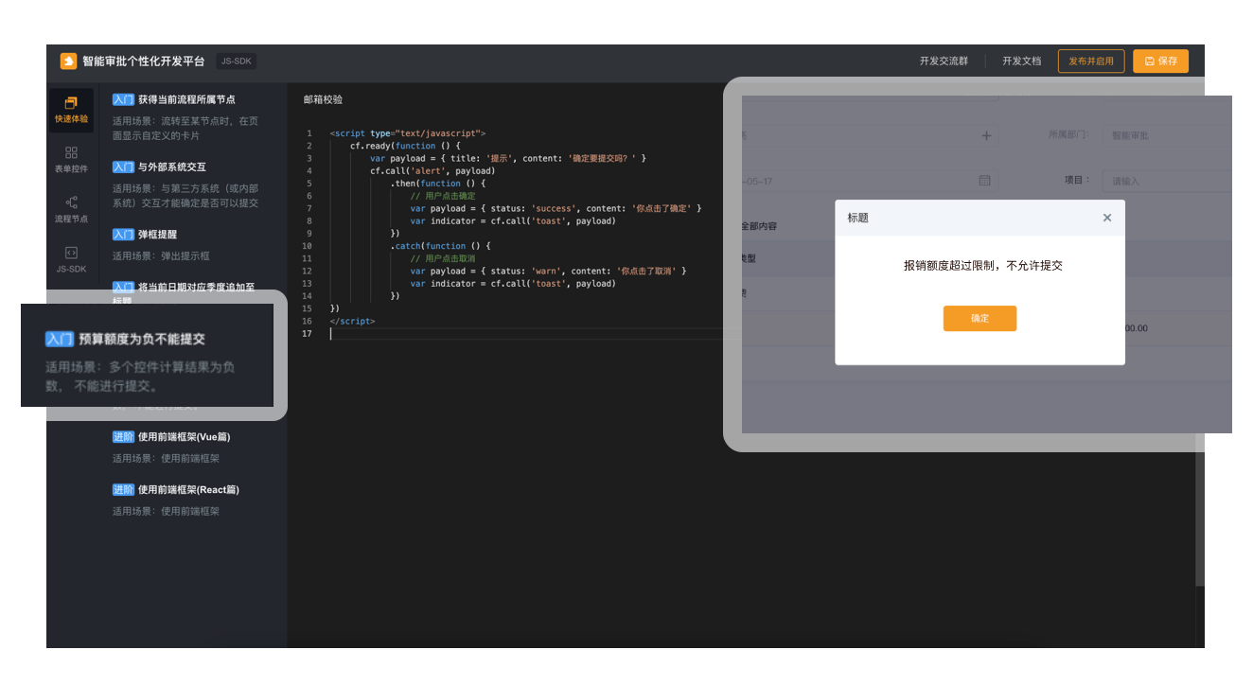Click the description 适用场景：弹出提示框
The height and width of the screenshot is (685, 1253).
(161, 255)
